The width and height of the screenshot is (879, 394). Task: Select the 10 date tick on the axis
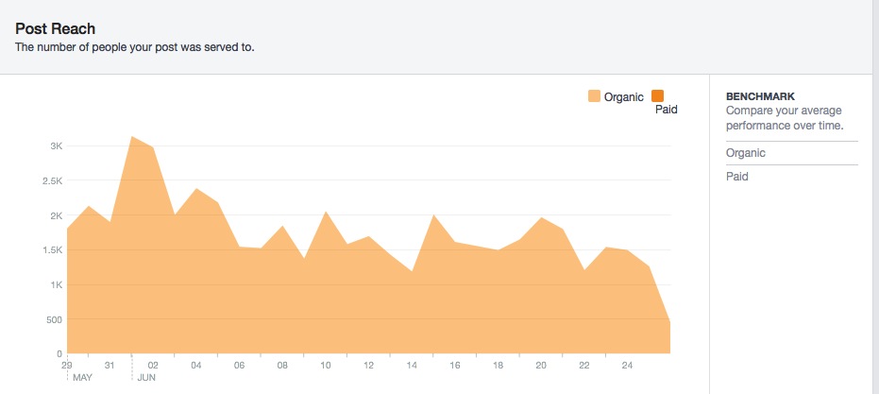[x=326, y=366]
